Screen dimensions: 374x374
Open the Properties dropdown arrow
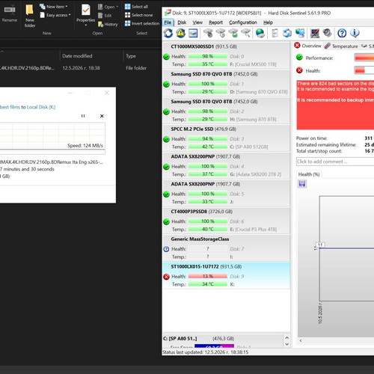click(85, 25)
